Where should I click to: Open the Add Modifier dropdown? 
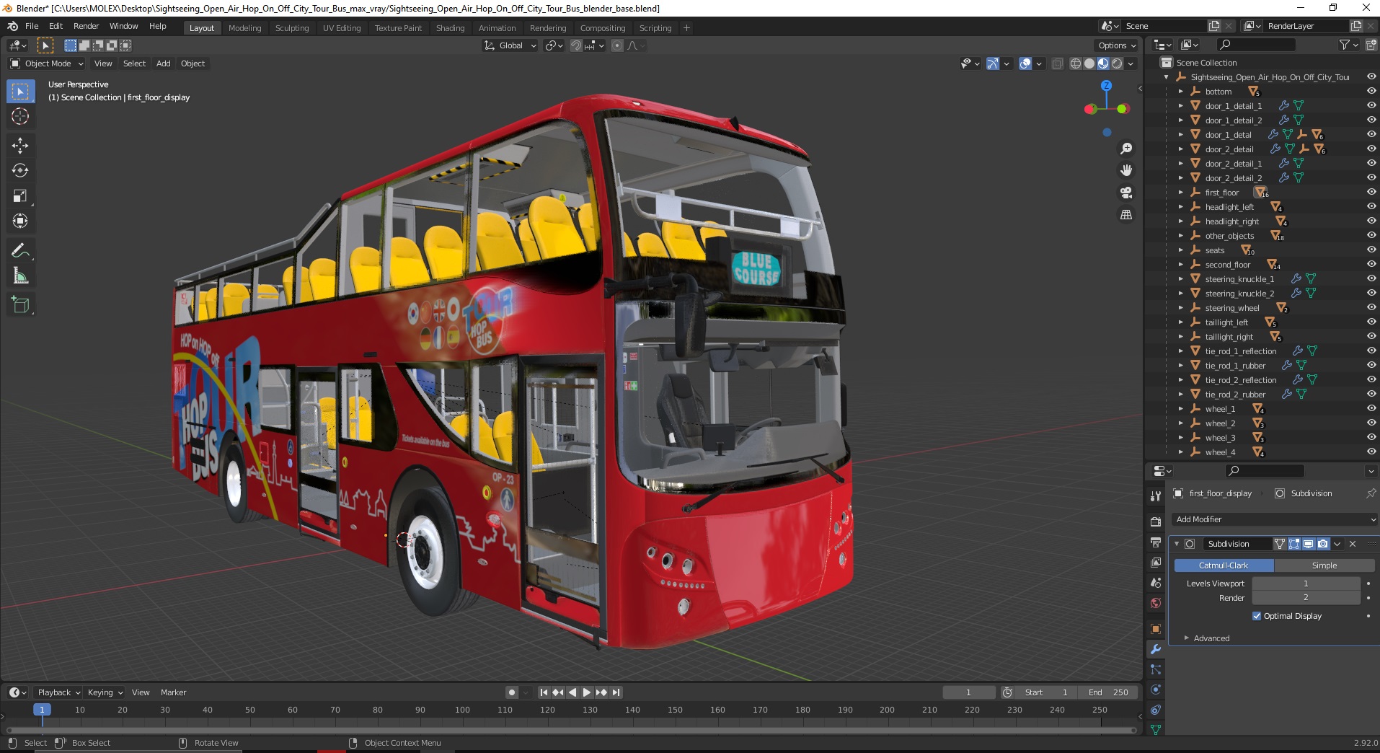click(1274, 519)
